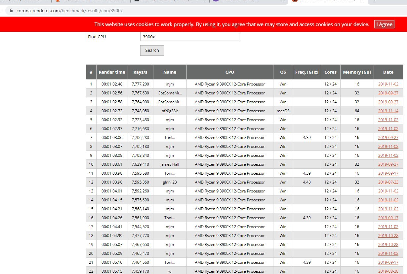
Task: Open the date link in row 5
Action: pos(388,120)
